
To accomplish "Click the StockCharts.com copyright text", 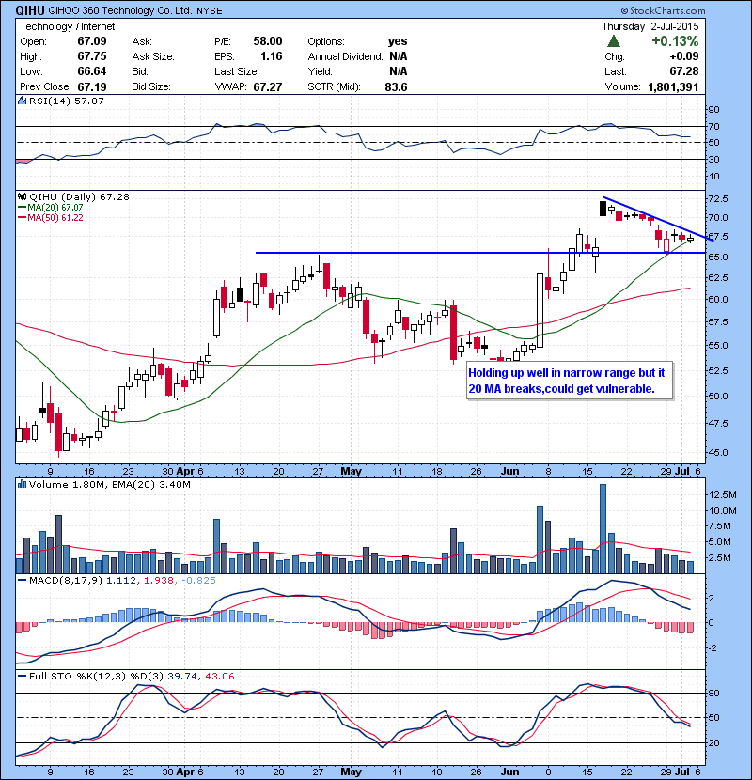I will (x=664, y=10).
